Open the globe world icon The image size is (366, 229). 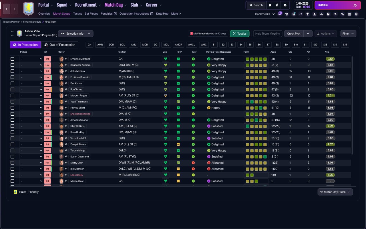(277, 5)
